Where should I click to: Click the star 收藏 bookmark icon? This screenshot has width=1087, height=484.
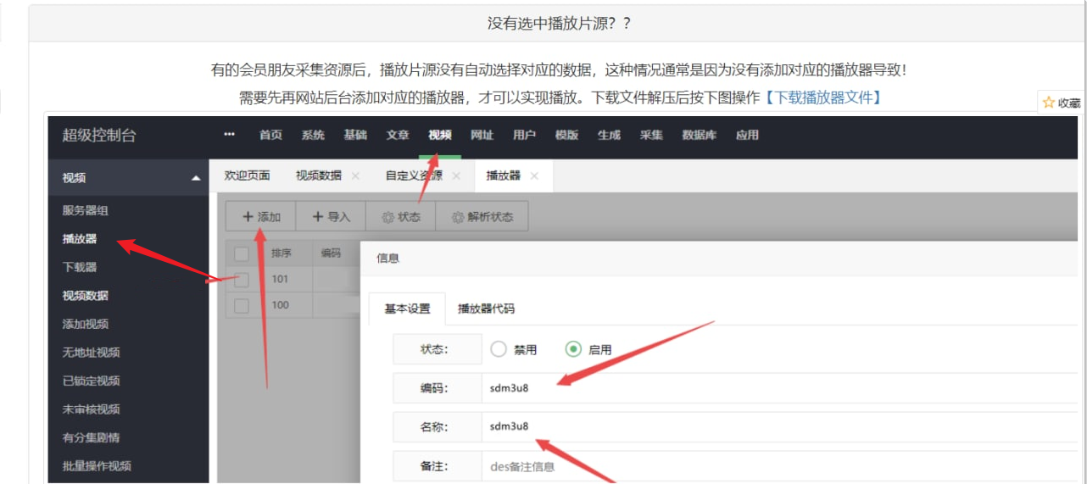click(1049, 103)
